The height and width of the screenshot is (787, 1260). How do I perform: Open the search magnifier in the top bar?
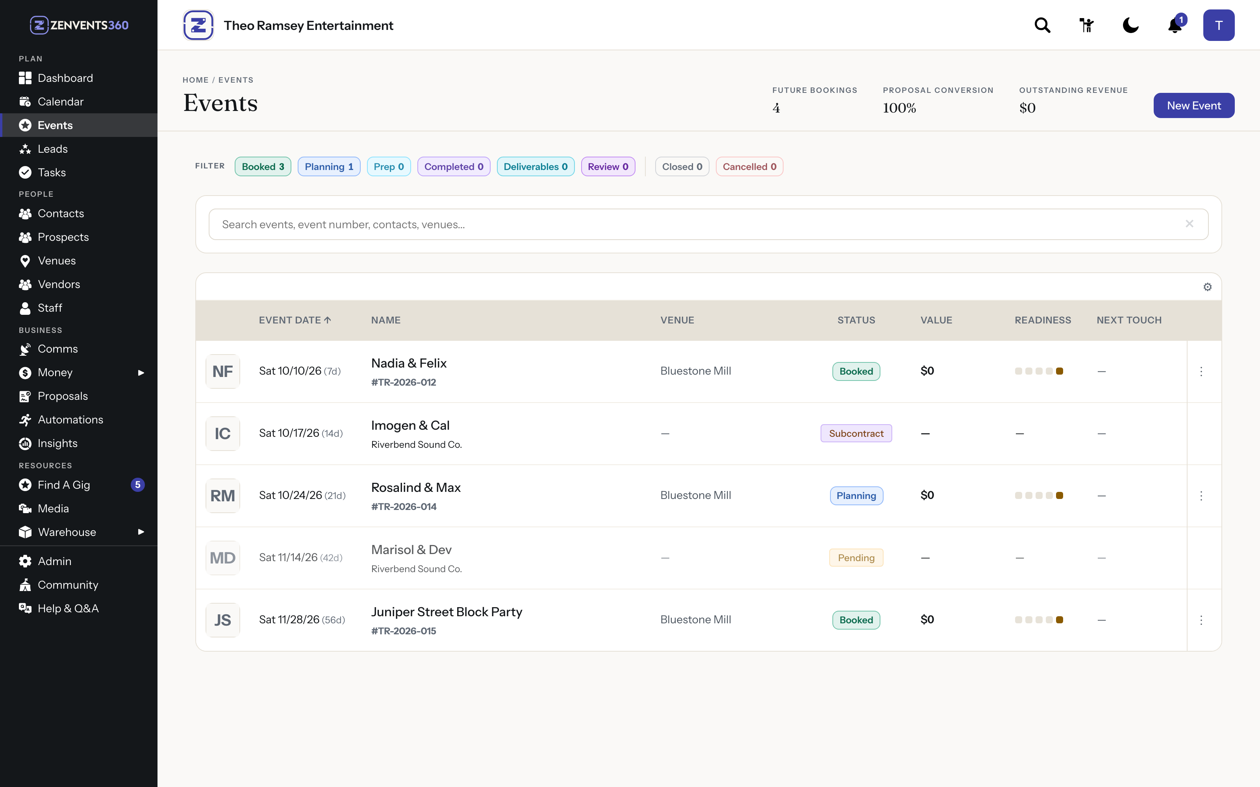(1042, 25)
